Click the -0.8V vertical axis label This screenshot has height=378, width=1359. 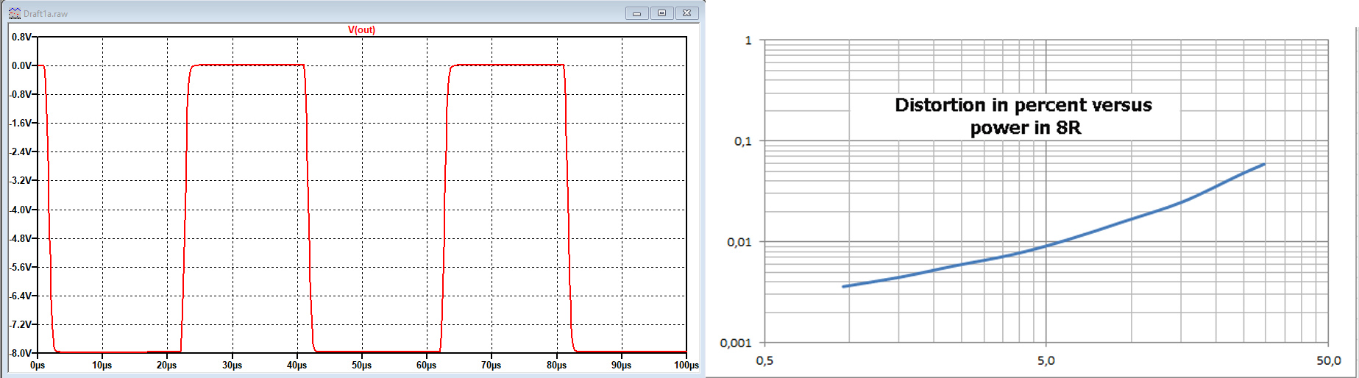point(21,94)
